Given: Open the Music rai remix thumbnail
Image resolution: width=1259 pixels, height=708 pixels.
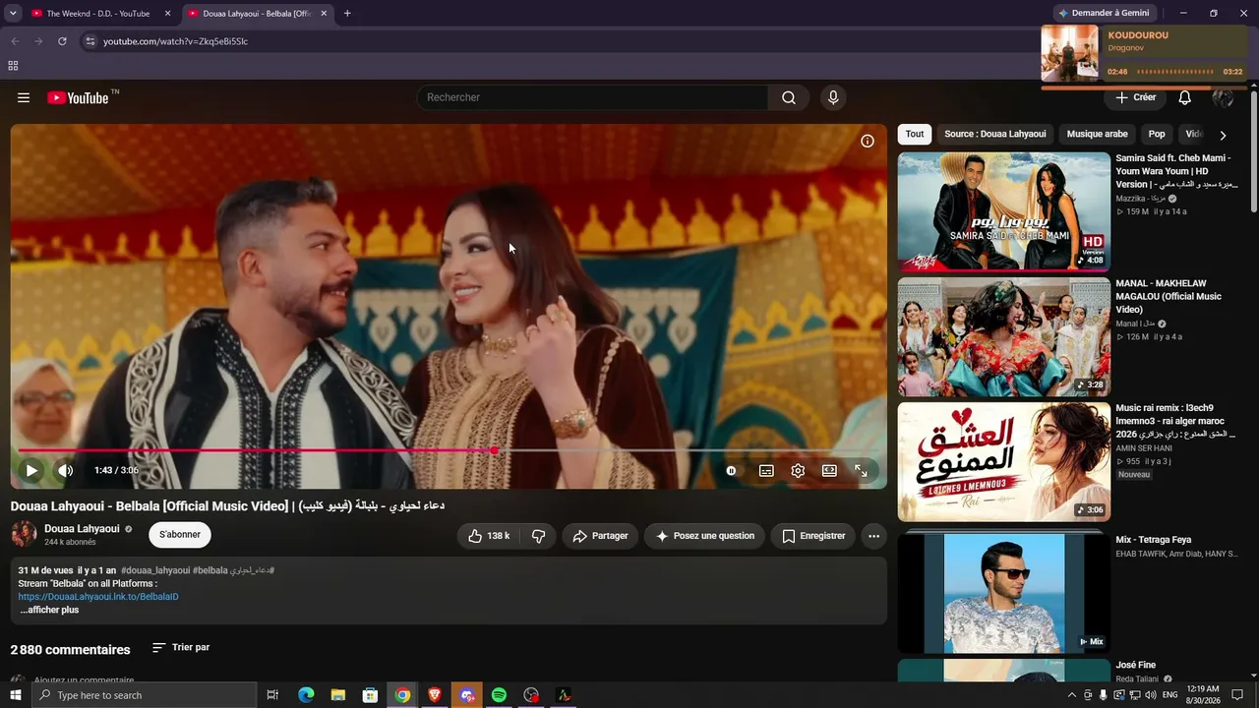Looking at the screenshot, I should pyautogui.click(x=1004, y=462).
